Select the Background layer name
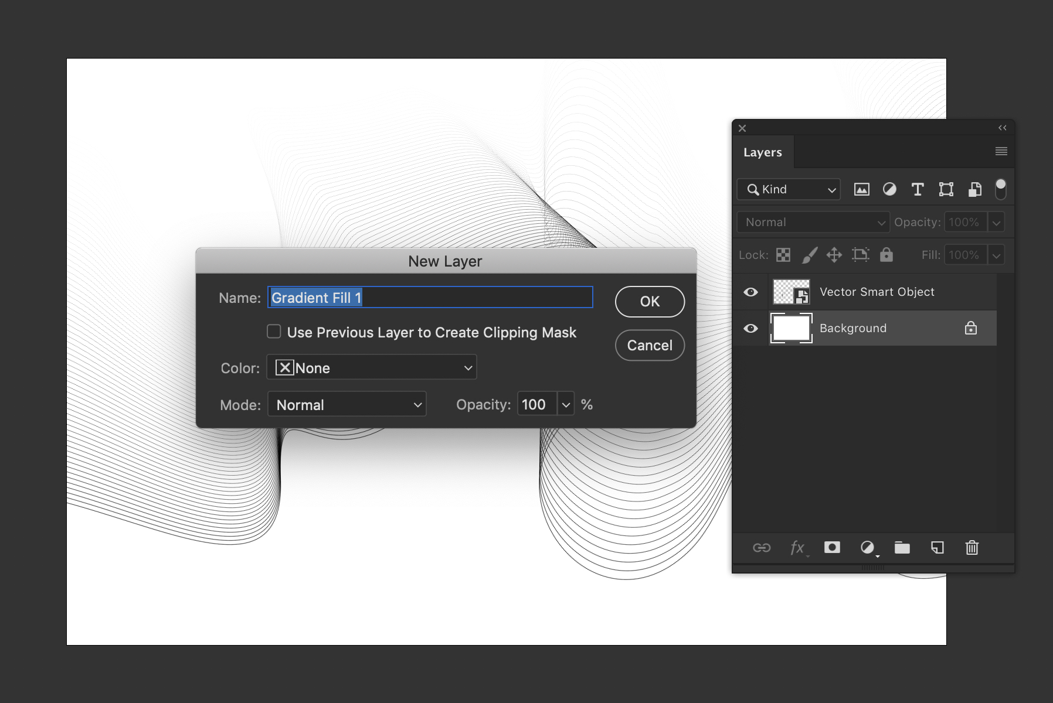The image size is (1053, 703). click(853, 328)
